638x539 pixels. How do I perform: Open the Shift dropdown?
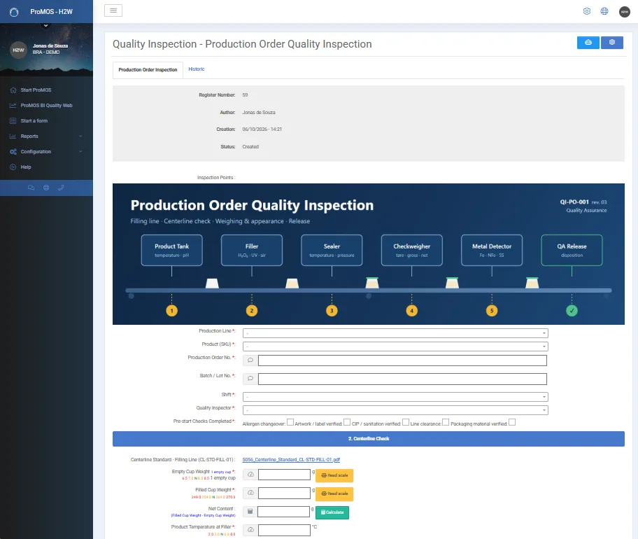(395, 397)
